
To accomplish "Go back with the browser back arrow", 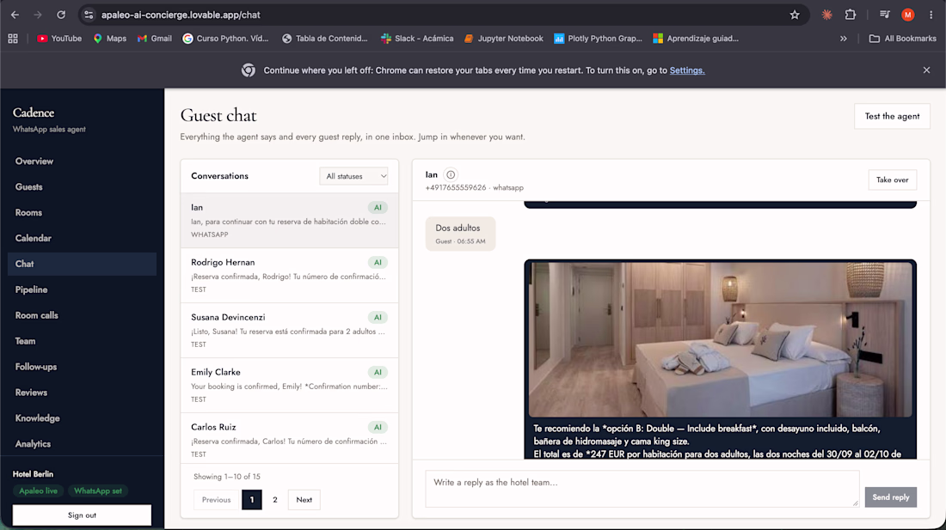I will tap(15, 15).
